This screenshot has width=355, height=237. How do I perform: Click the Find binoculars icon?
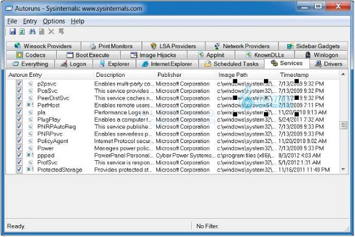32,31
